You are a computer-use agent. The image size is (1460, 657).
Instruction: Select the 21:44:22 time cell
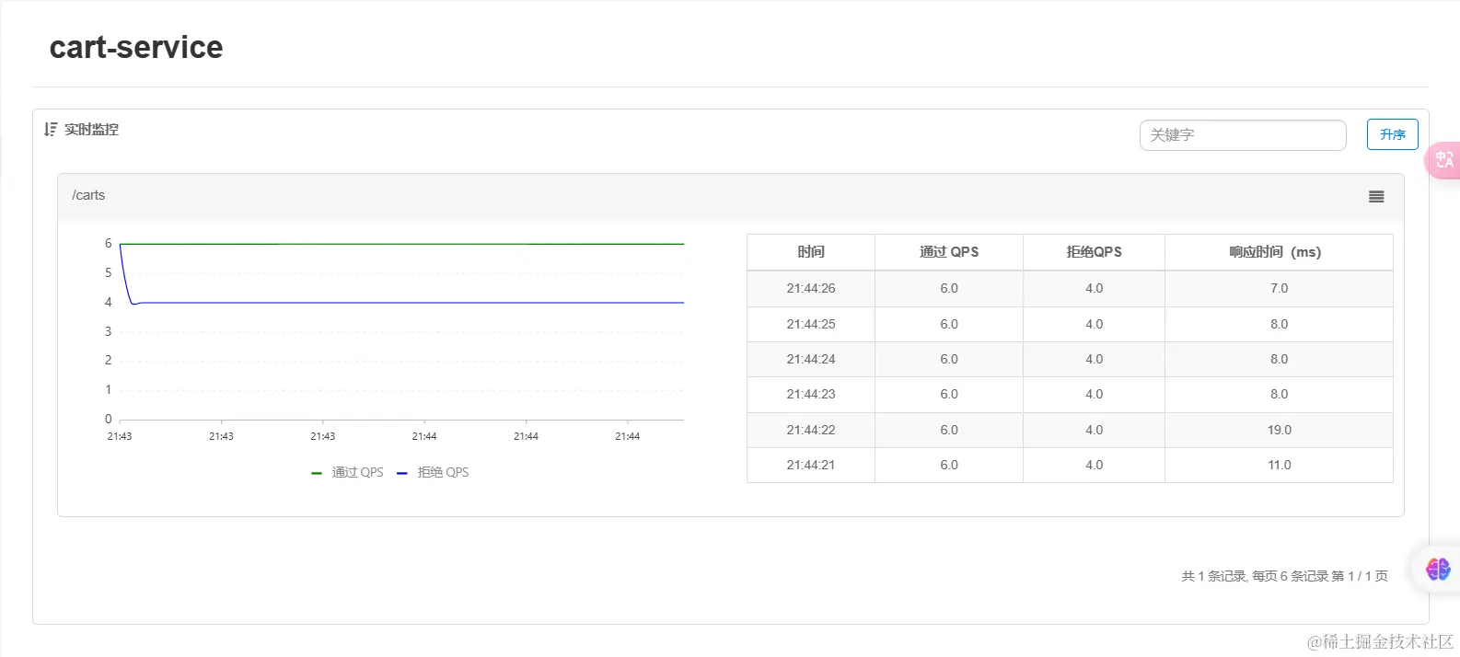(811, 430)
